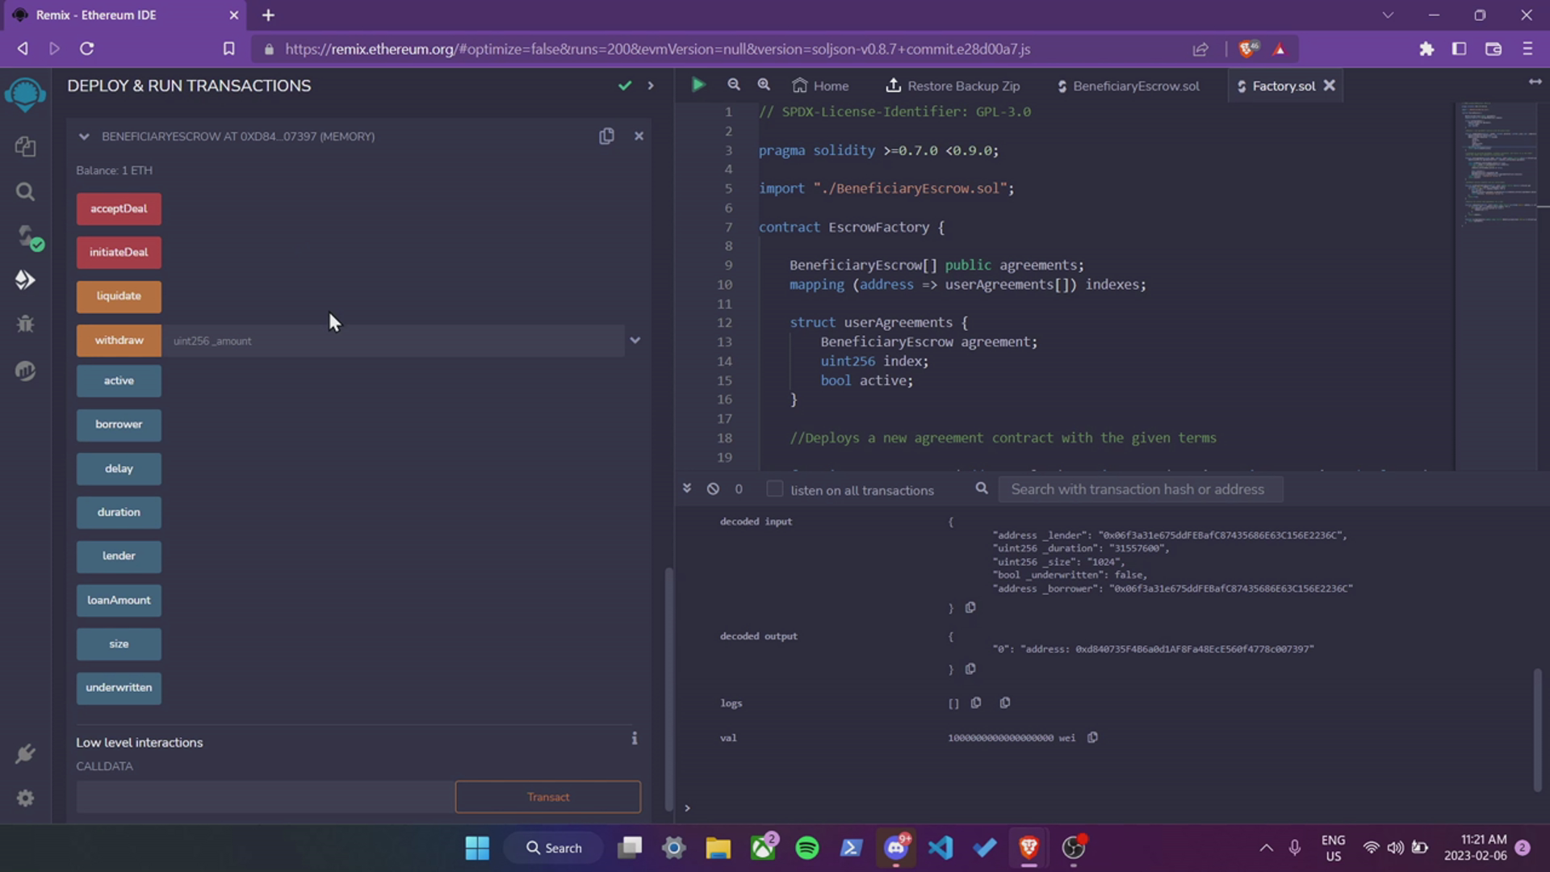
Task: Click the CALLDATA input field
Action: point(266,797)
